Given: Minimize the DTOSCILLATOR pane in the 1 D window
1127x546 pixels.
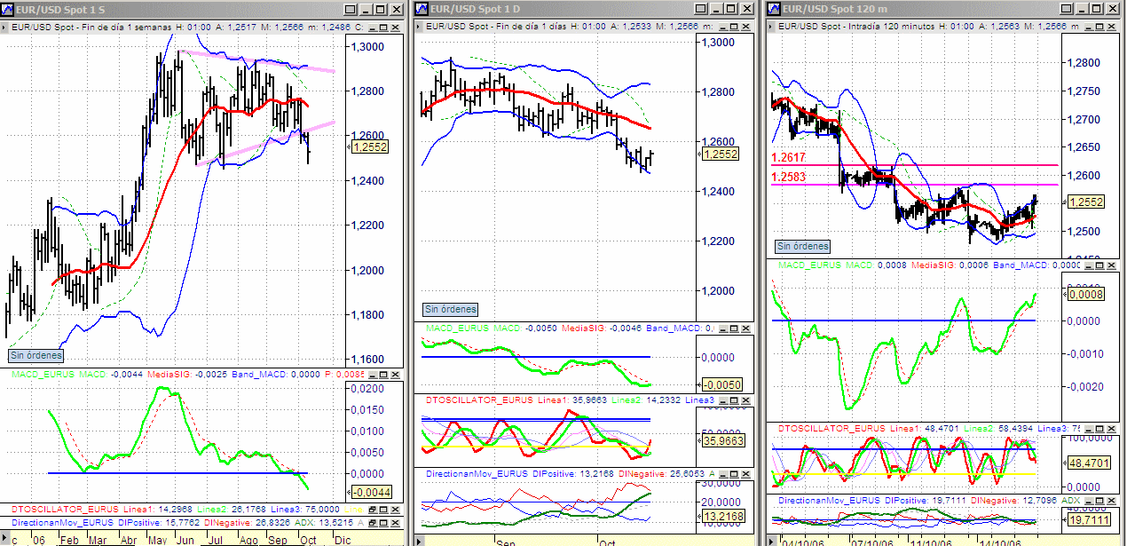Looking at the screenshot, I should coord(723,400).
